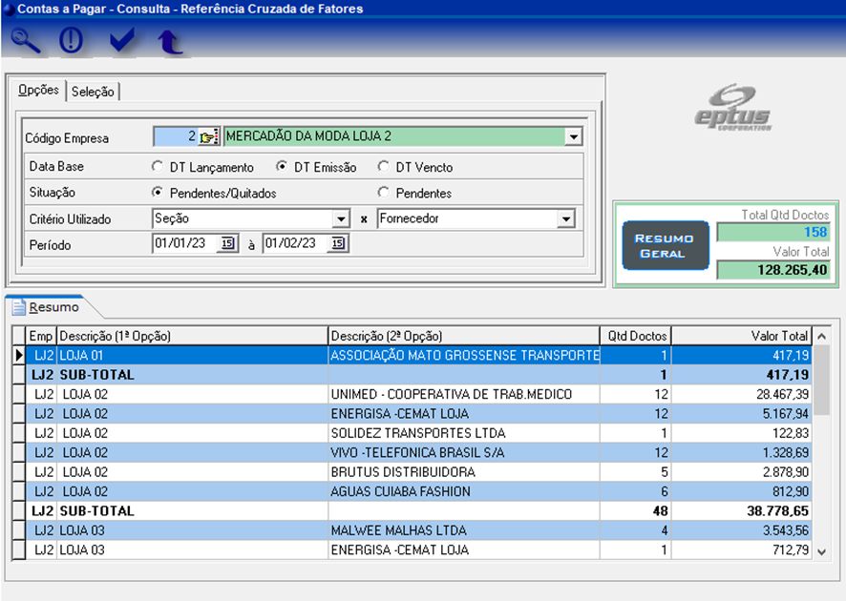Choose the Pendentes situation option

384,193
